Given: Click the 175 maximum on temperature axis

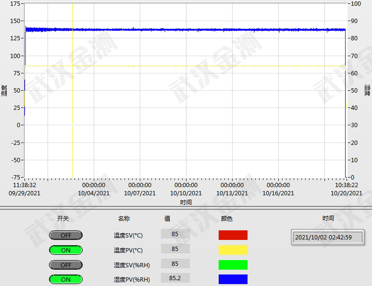Looking at the screenshot, I should (15, 4).
